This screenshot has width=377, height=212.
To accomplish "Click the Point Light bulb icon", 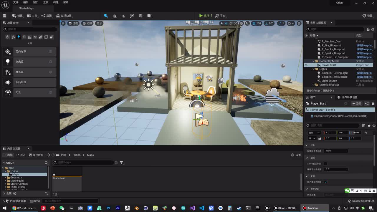I will pos(8,62).
